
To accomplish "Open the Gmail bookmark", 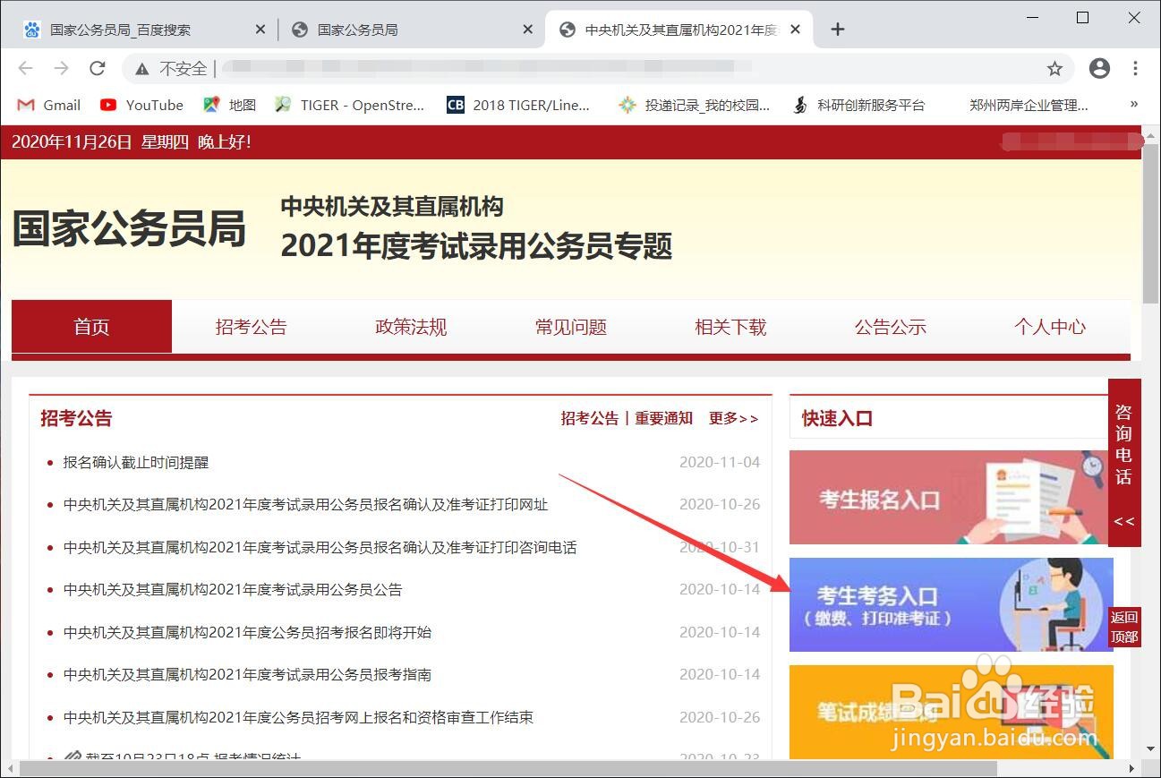I will tap(49, 105).
